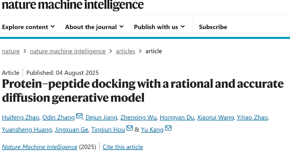The height and width of the screenshot is (156, 290).
Task: Click the Cite this article link
Action: pyautogui.click(x=123, y=147)
